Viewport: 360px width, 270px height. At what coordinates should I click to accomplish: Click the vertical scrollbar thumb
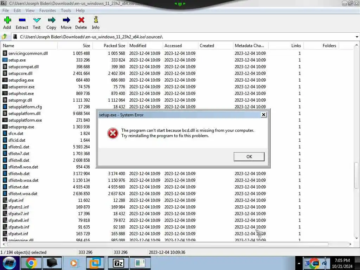(x=356, y=175)
